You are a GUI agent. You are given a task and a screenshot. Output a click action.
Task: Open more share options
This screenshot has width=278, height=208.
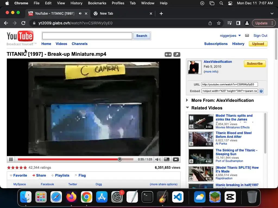click(163, 184)
